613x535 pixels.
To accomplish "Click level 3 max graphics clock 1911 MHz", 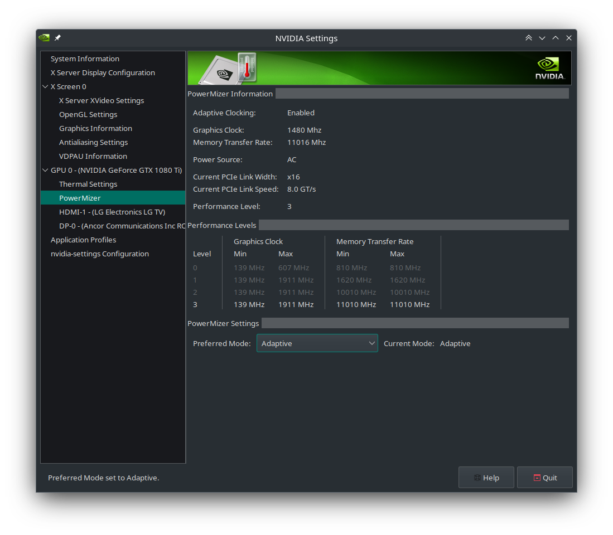I will click(296, 305).
